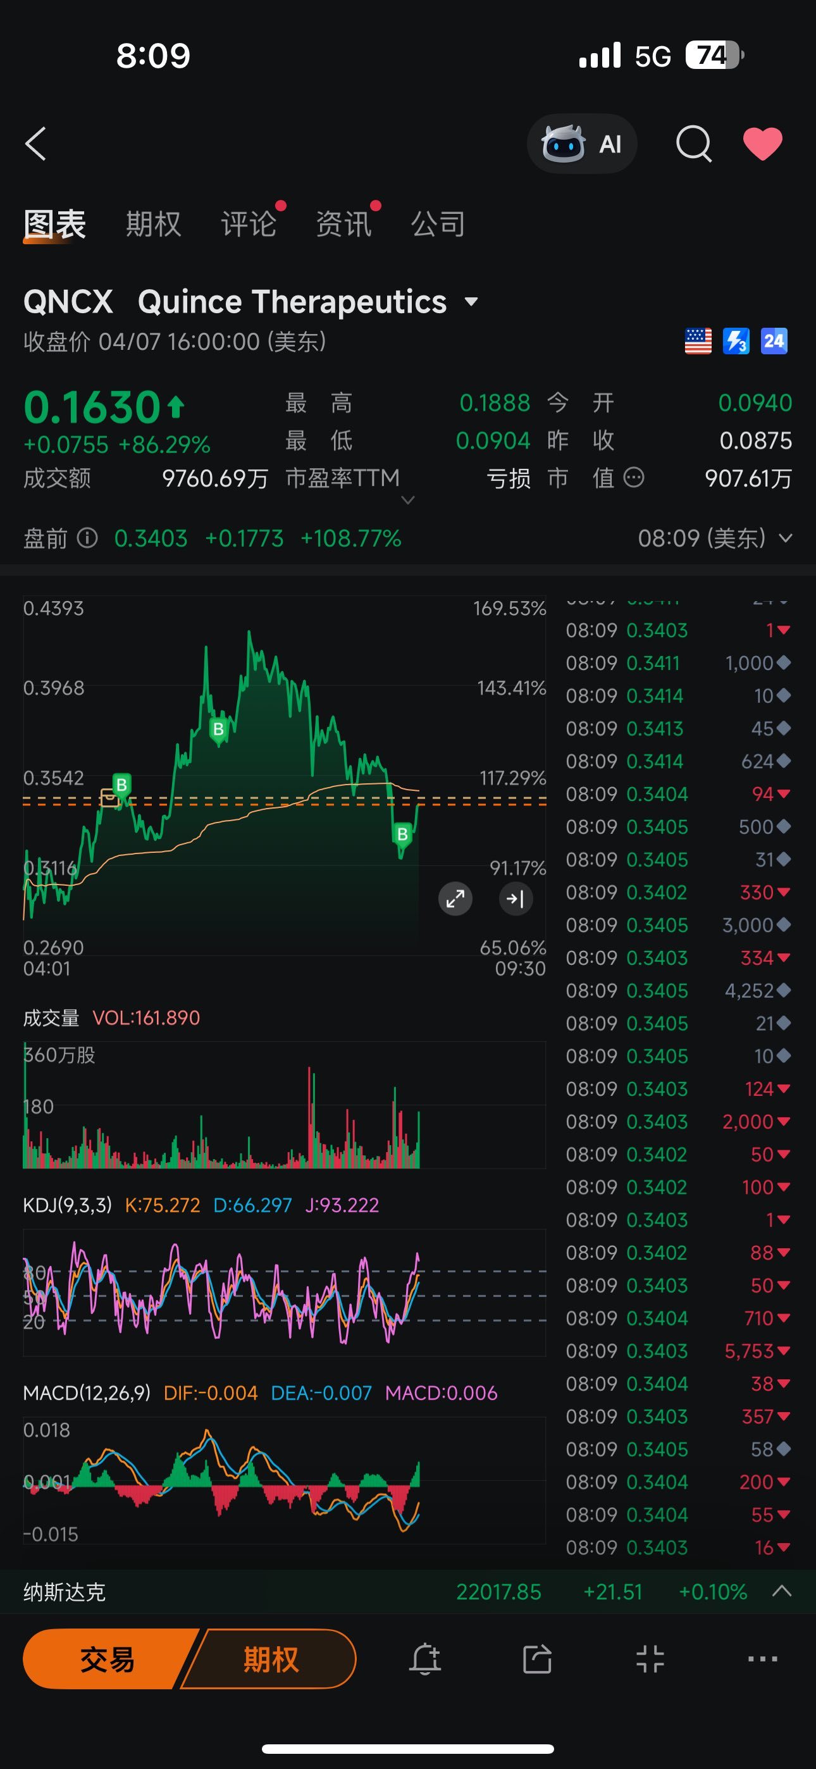Select the trade row with volume 710
816x1769 pixels.
tap(678, 1318)
